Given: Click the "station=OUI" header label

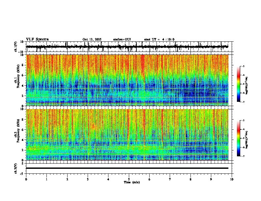Looking at the screenshot, I should [x=122, y=39].
